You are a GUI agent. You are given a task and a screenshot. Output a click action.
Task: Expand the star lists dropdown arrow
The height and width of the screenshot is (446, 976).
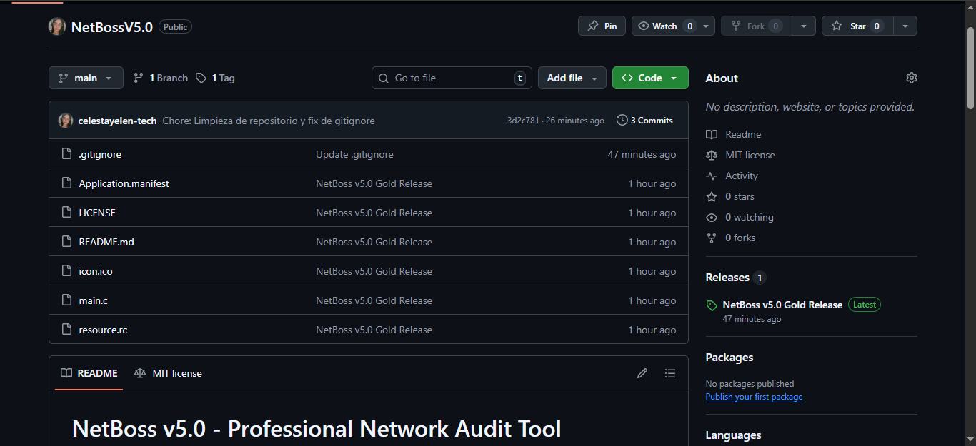tap(905, 26)
